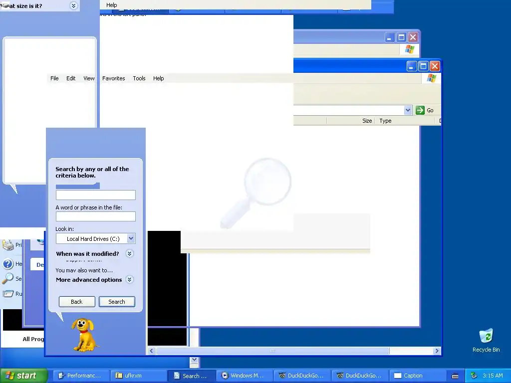
Task: Click the vertical scrollbar down arrow
Action: [x=194, y=360]
